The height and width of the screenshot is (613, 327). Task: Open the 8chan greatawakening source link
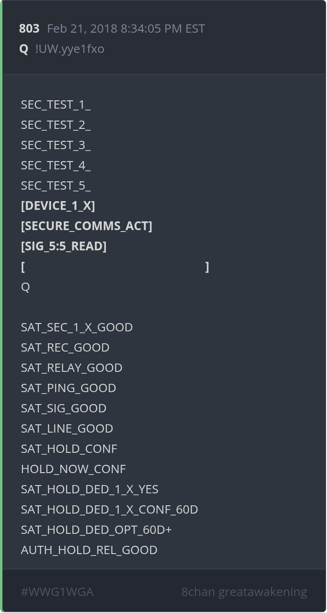click(x=244, y=592)
